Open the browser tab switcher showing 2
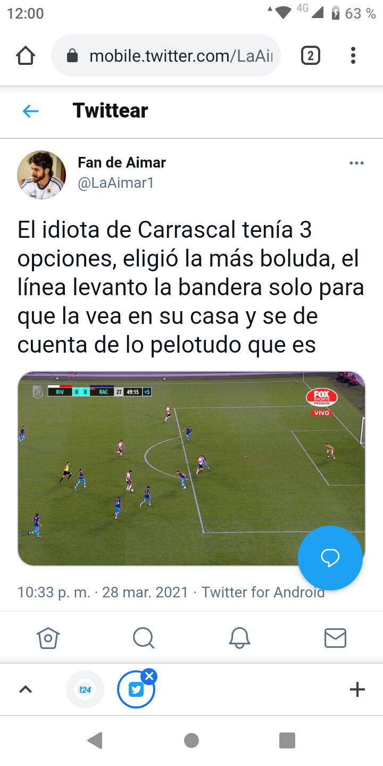The image size is (383, 766). tap(311, 56)
